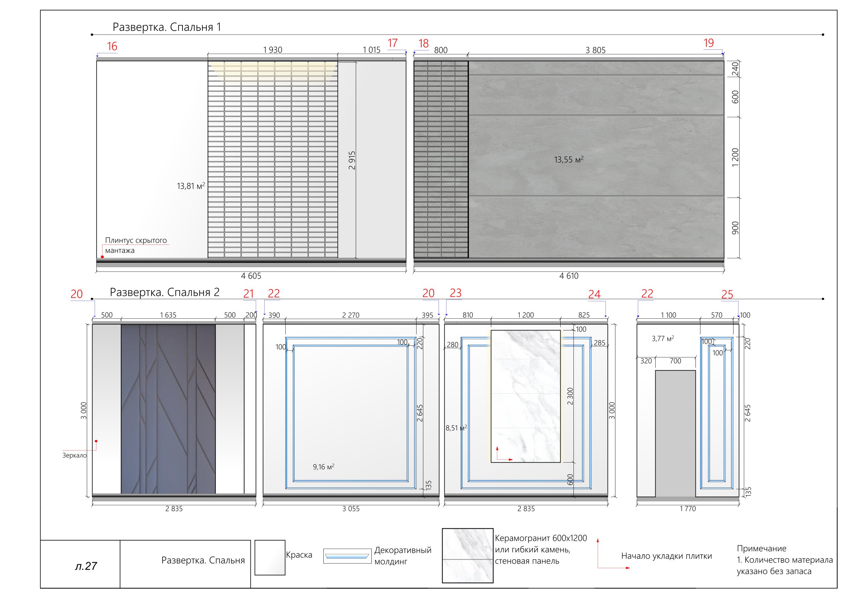The width and height of the screenshot is (847, 598).
Task: Select the Развертка. Спальня 2 heading
Action: pos(165,292)
